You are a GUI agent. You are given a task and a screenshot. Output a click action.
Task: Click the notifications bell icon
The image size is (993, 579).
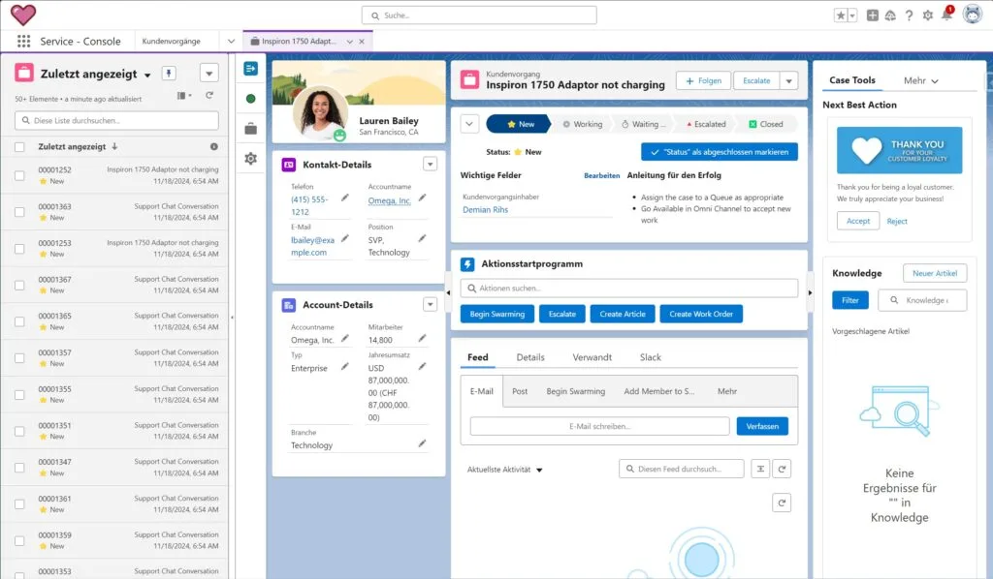pyautogui.click(x=946, y=15)
